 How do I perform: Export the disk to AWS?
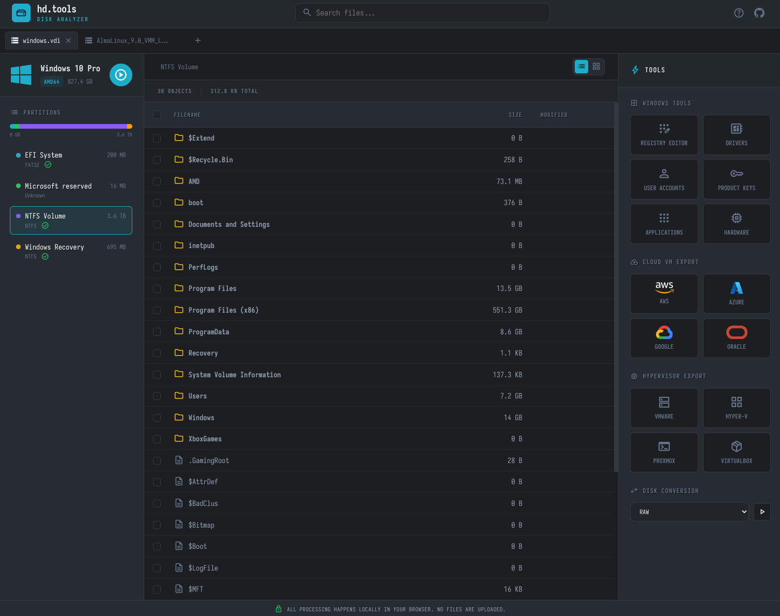[664, 294]
